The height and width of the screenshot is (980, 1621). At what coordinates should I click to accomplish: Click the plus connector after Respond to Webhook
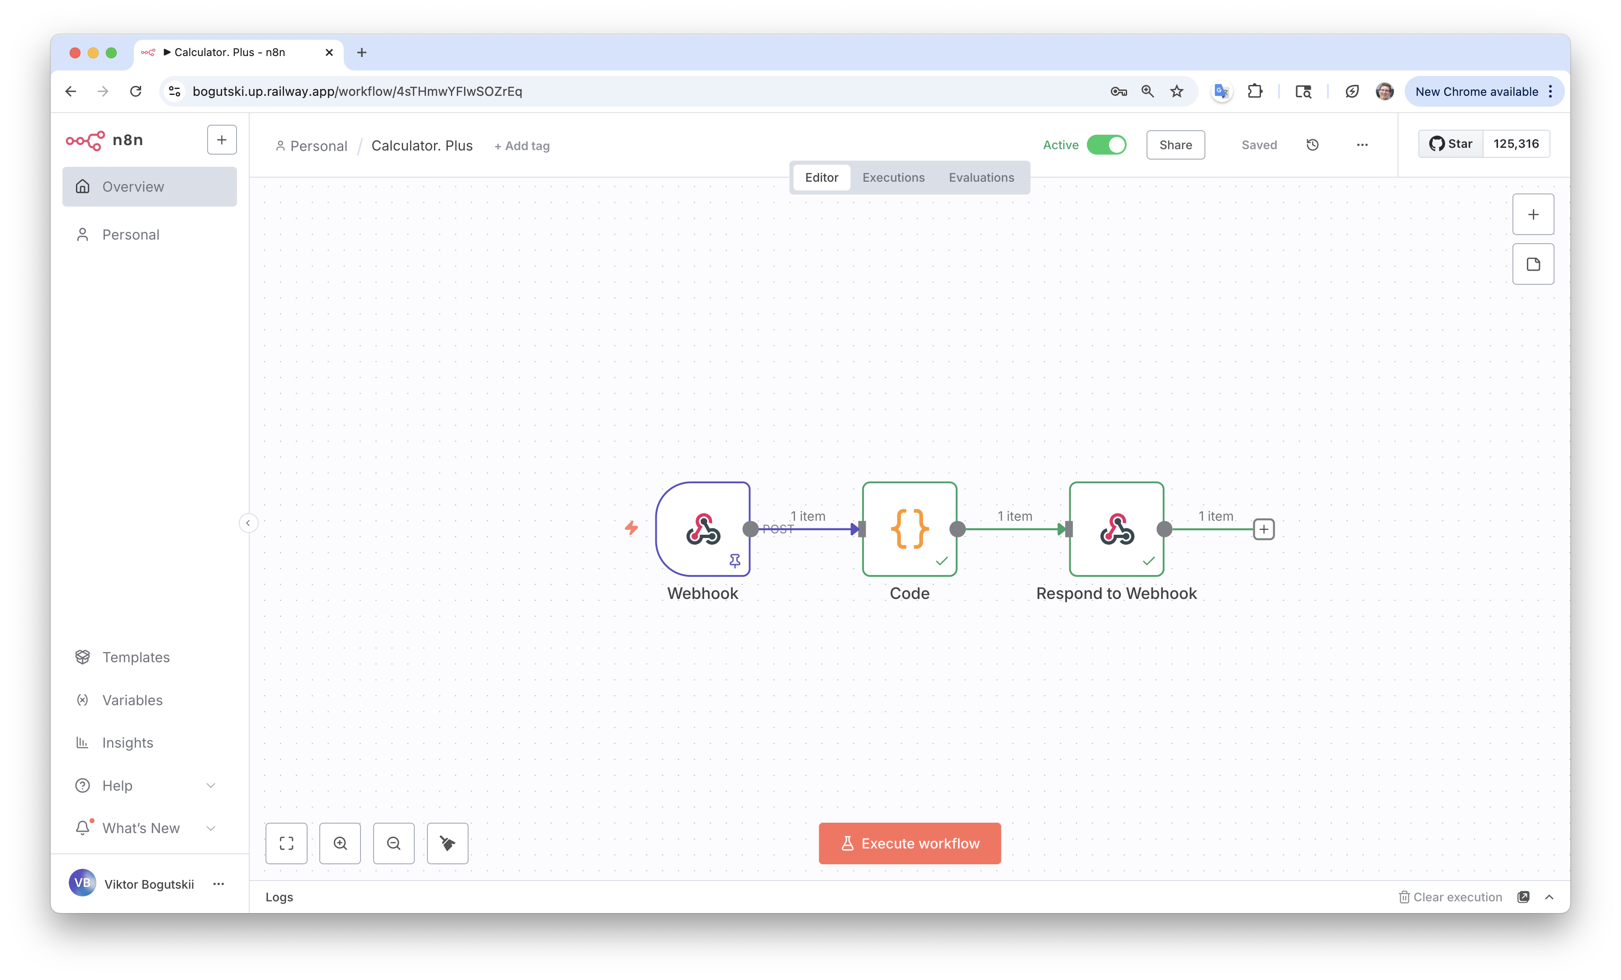[1264, 529]
